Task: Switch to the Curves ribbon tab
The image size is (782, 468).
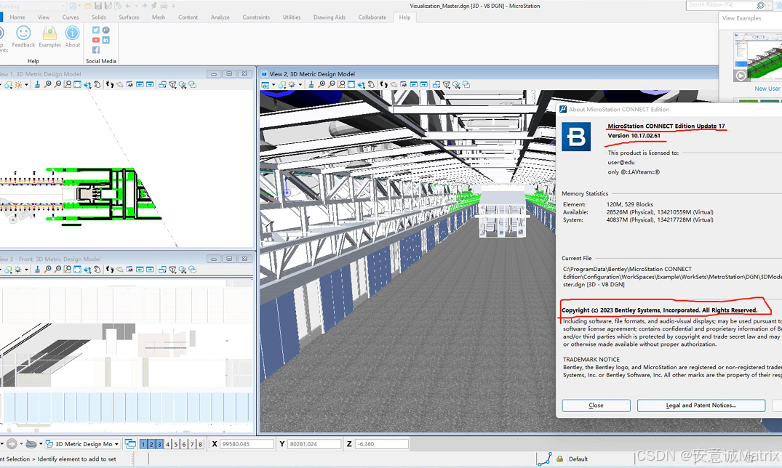Action: click(x=71, y=17)
